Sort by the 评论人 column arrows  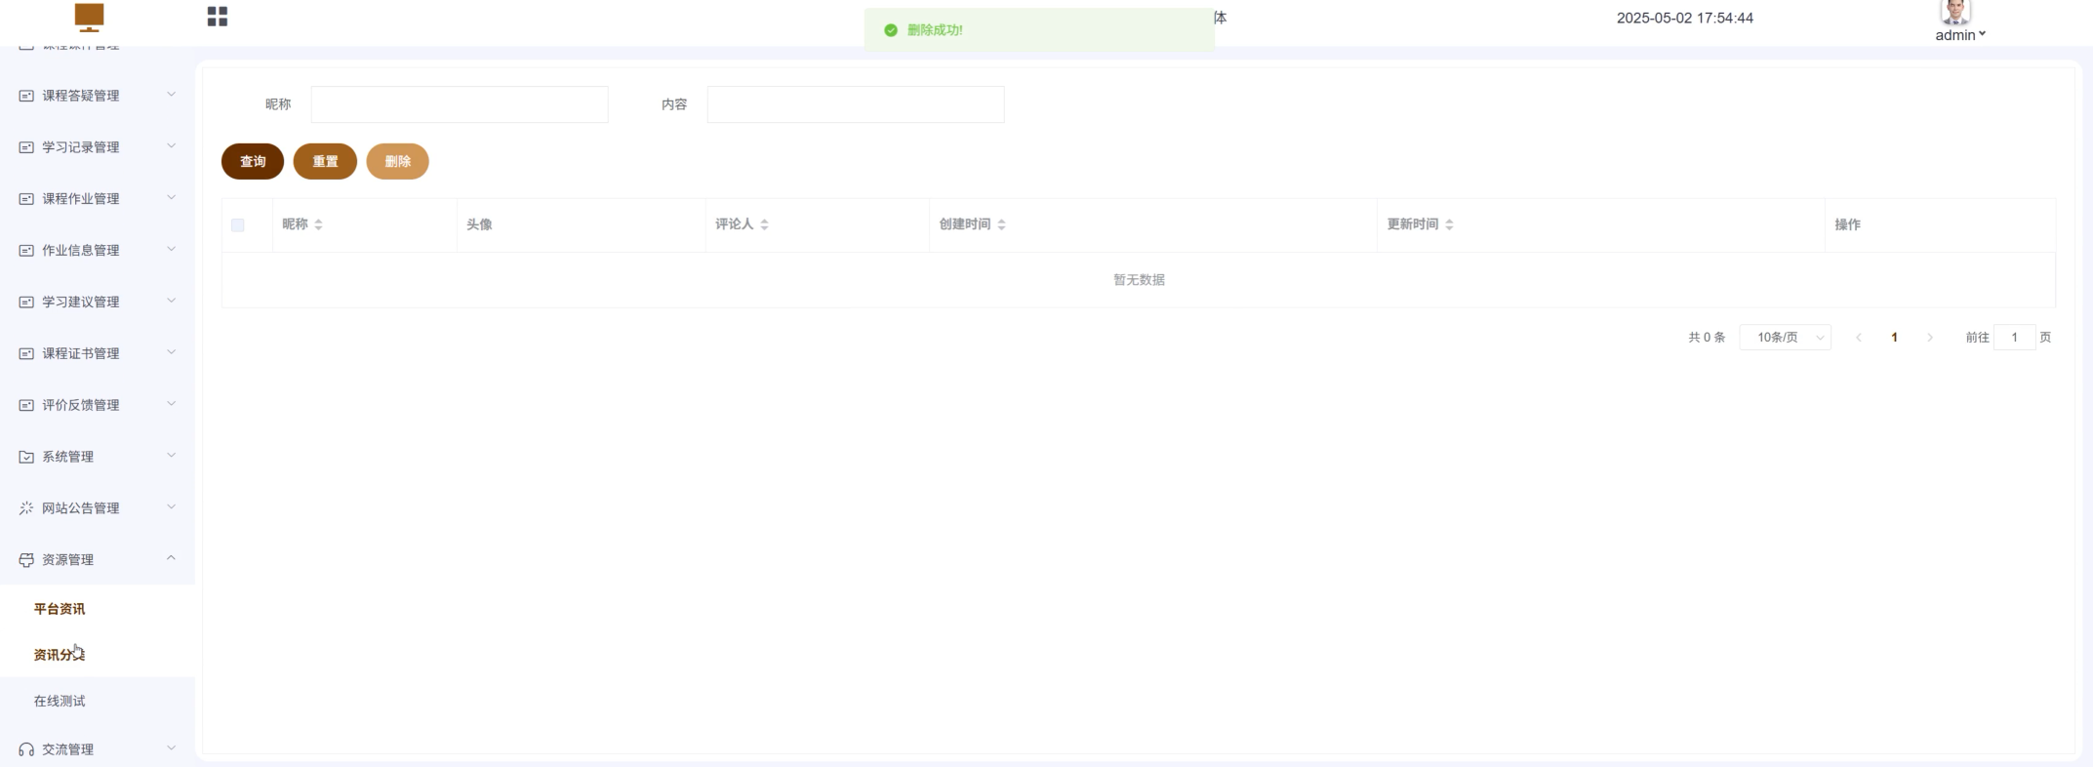tap(764, 225)
